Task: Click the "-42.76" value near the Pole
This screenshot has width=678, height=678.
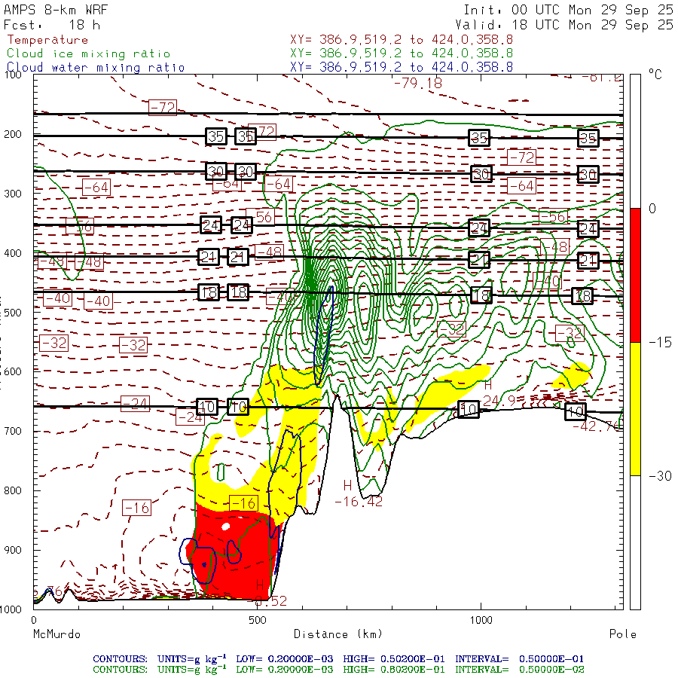Action: [x=597, y=426]
